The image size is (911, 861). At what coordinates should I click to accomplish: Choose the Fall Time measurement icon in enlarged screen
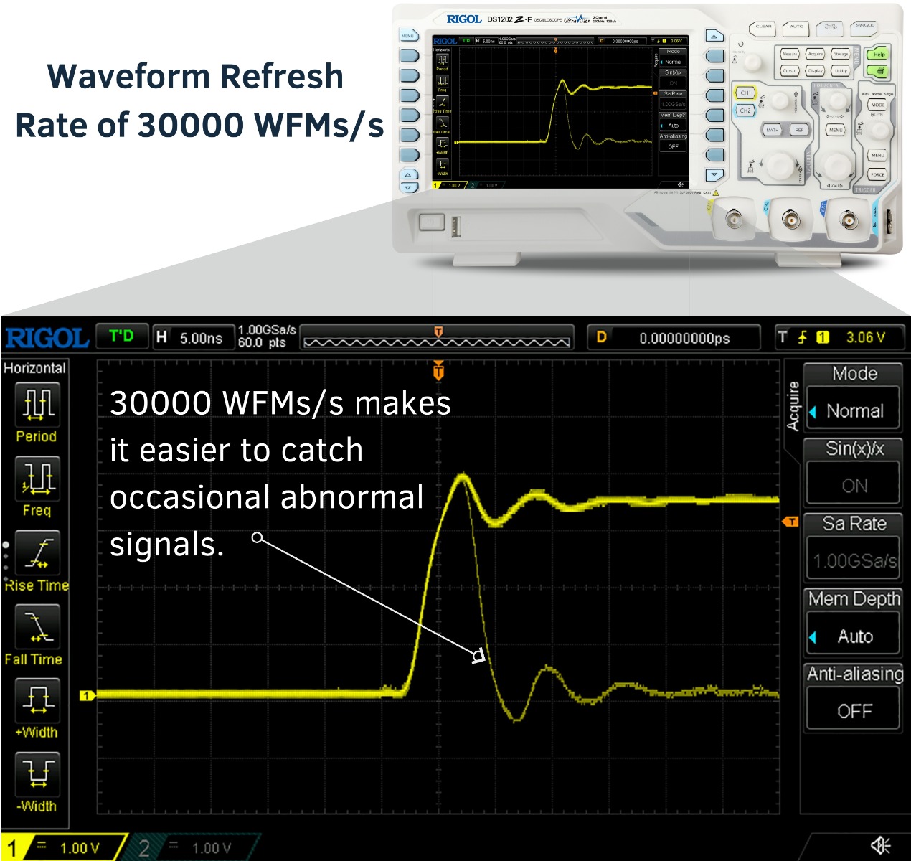(x=39, y=626)
